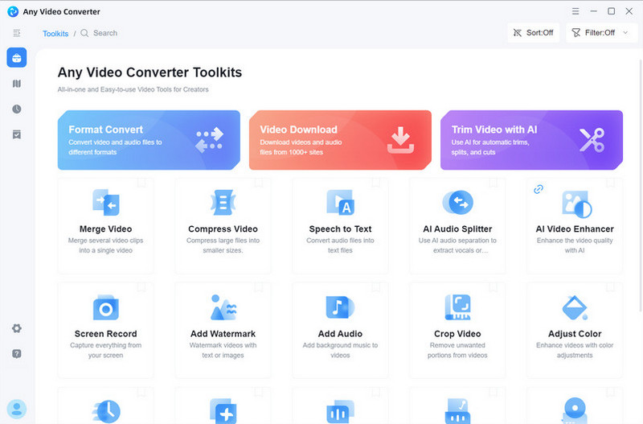The width and height of the screenshot is (643, 424).
Task: Click the Crop Video icon
Action: [457, 307]
